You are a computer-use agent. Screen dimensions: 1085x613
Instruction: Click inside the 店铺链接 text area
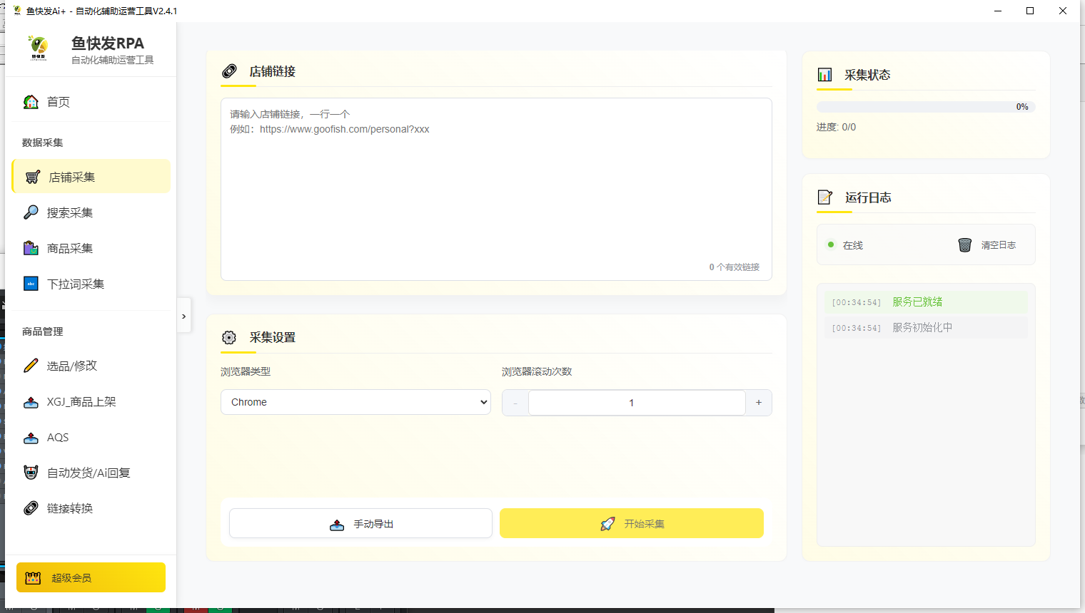(496, 189)
